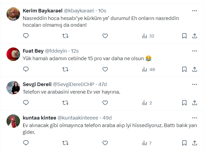Like Sevgi Dereli's tweet
Image resolution: width=205 pixels, height=150 pixels.
point(105,103)
